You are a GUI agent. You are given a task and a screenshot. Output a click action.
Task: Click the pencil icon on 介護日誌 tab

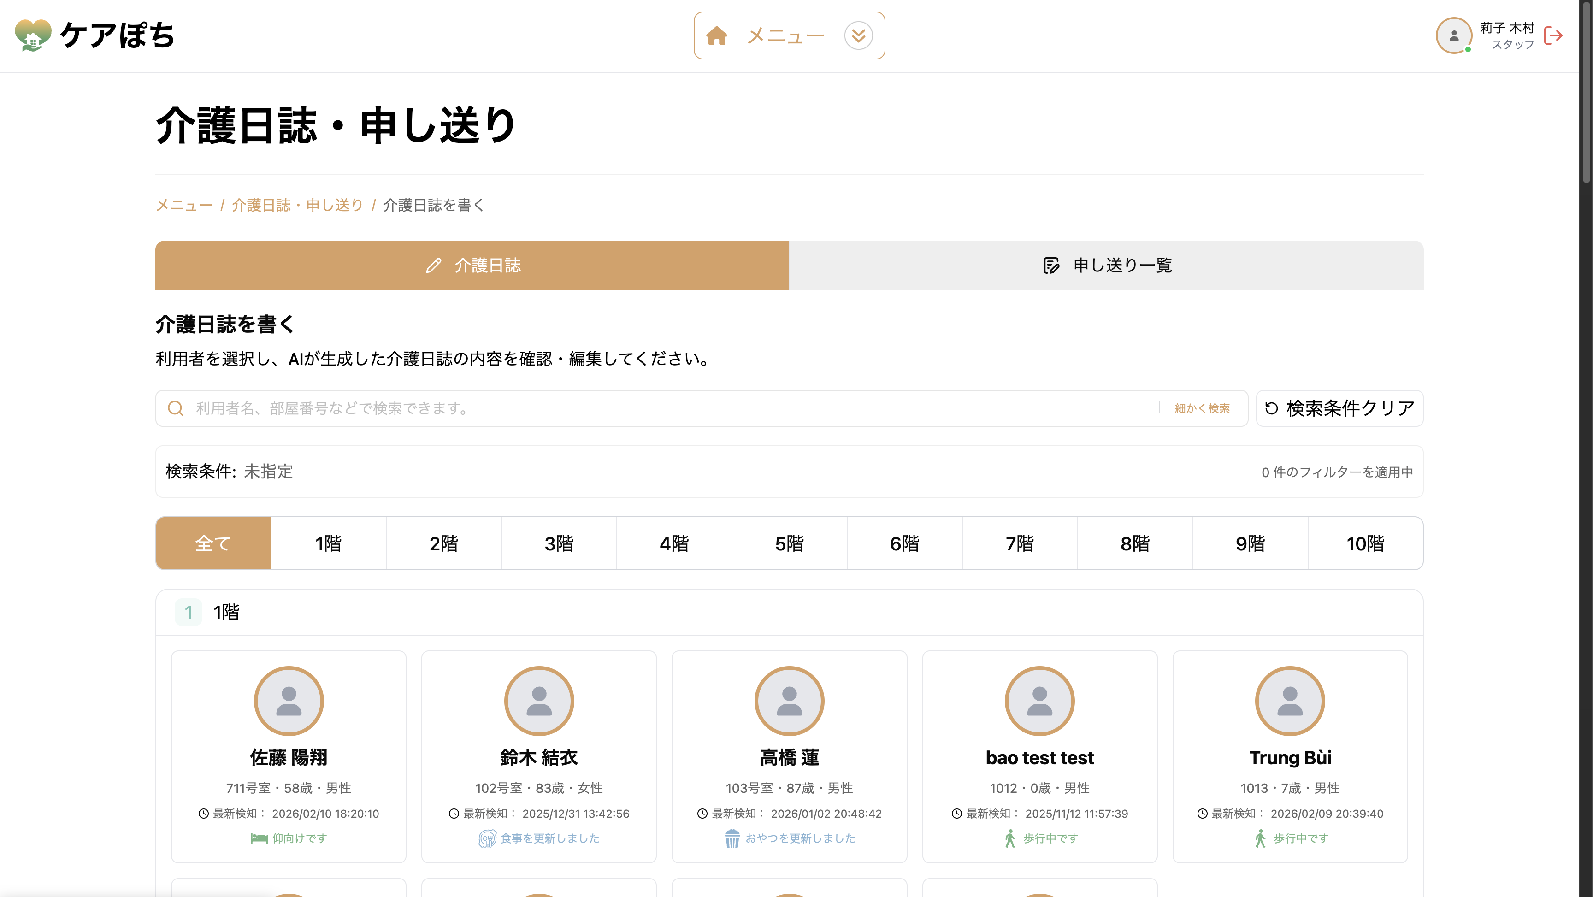(434, 266)
